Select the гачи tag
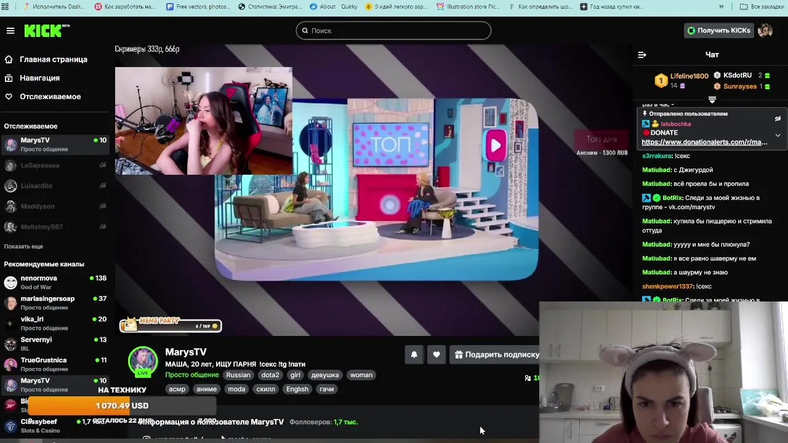The height and width of the screenshot is (443, 788). coord(327,389)
